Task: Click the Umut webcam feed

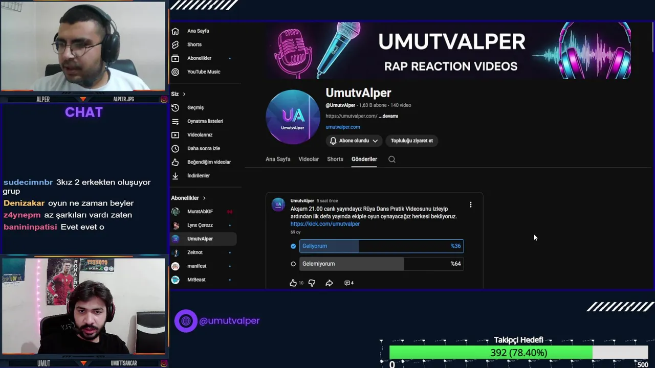Action: [83, 306]
